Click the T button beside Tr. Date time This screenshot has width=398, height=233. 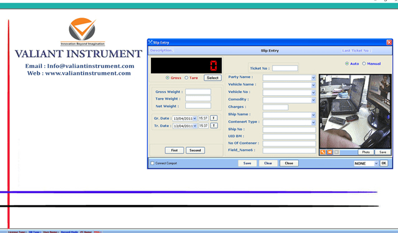pyautogui.click(x=214, y=125)
